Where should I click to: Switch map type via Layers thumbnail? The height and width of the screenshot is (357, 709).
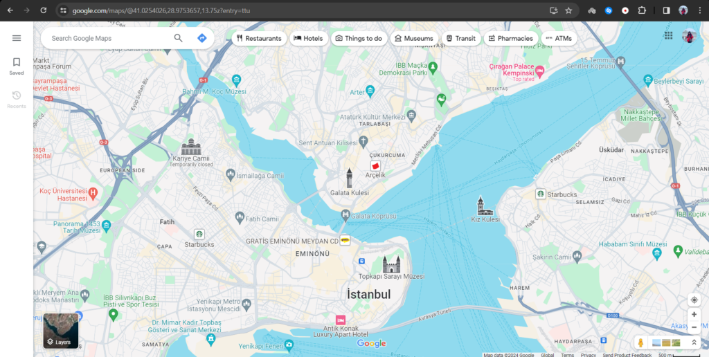pos(61,331)
